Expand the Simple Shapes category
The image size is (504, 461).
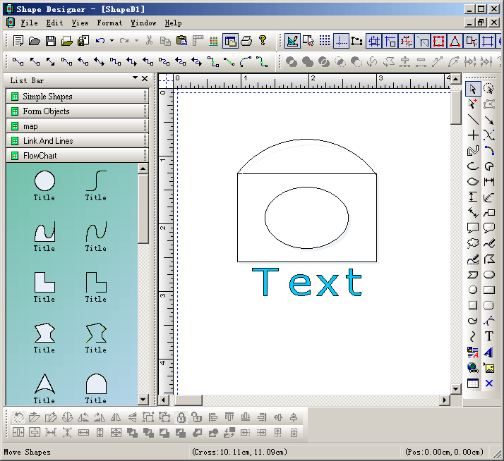tap(76, 97)
